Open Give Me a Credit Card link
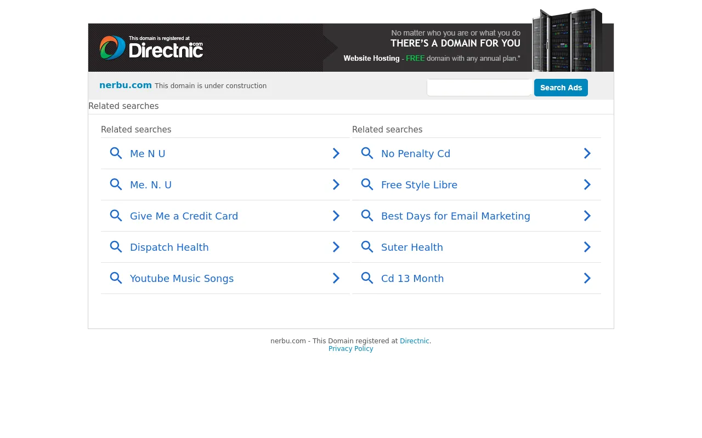 click(184, 216)
